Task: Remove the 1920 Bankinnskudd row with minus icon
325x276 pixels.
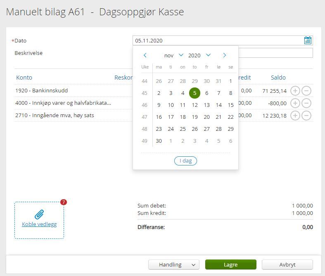Action: click(306, 91)
